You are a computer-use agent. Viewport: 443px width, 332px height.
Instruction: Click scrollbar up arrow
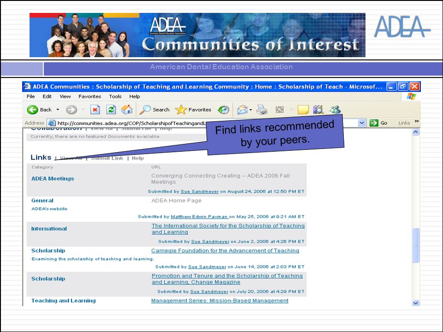(416, 132)
